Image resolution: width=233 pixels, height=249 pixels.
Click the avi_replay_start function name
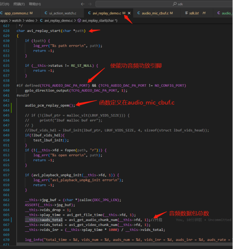coord(44,31)
